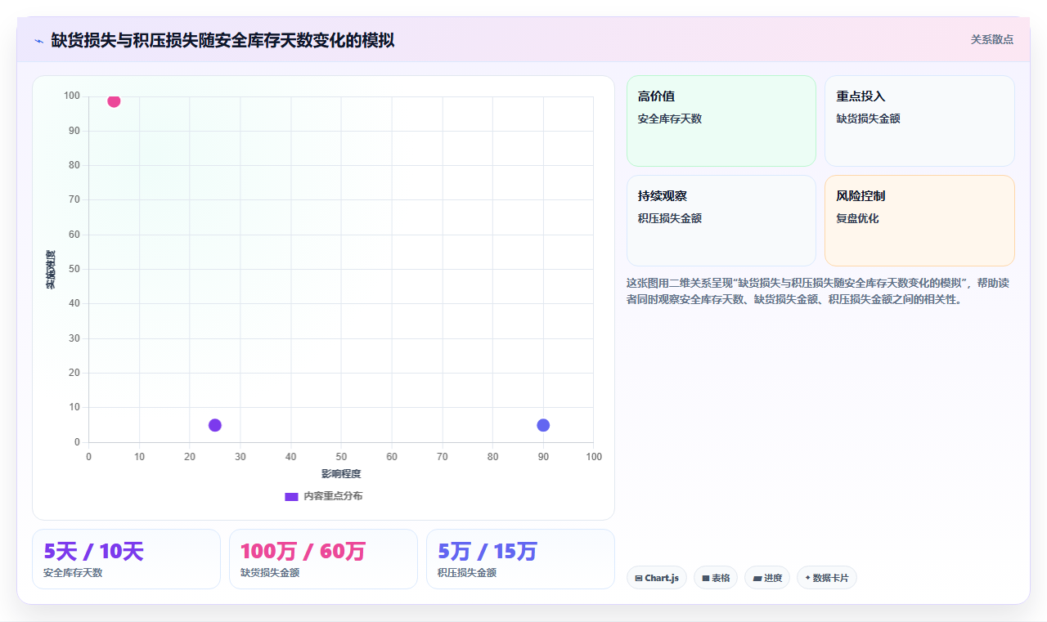Click the x-axis label 影响程度

[341, 474]
